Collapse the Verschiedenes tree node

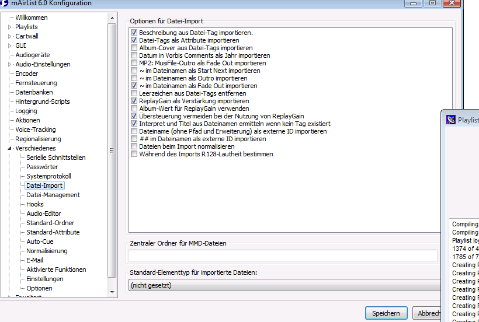[9, 148]
